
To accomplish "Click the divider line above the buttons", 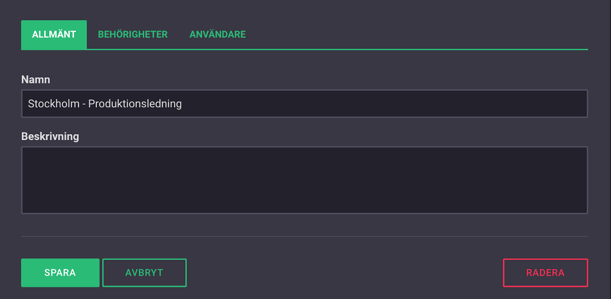I will [x=304, y=236].
